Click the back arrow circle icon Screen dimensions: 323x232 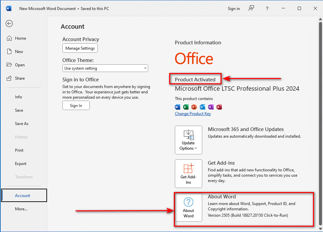9,23
